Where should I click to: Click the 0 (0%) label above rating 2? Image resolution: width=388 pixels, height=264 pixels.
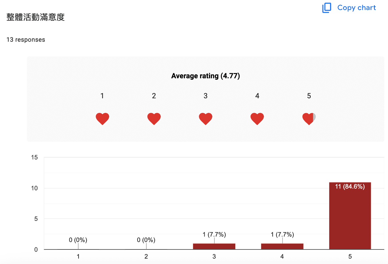tap(146, 240)
